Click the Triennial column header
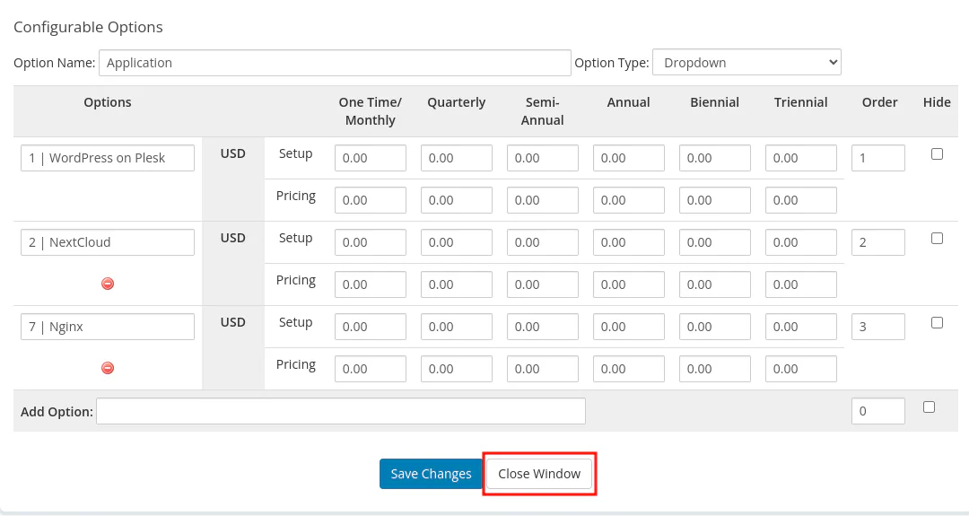 click(x=801, y=102)
